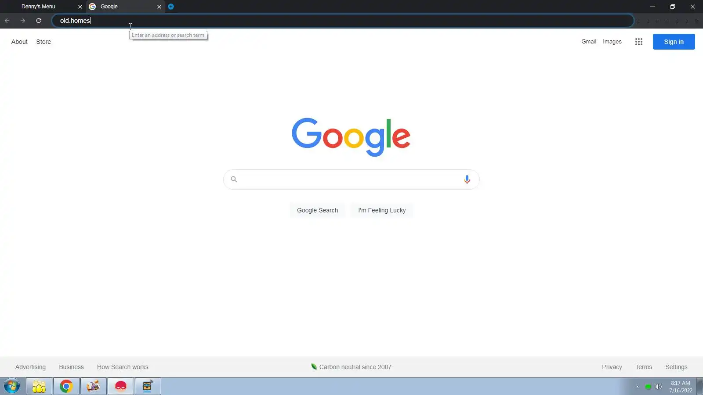Image resolution: width=703 pixels, height=395 pixels.
Task: Open the purple paint app taskbar icon
Action: (94, 386)
